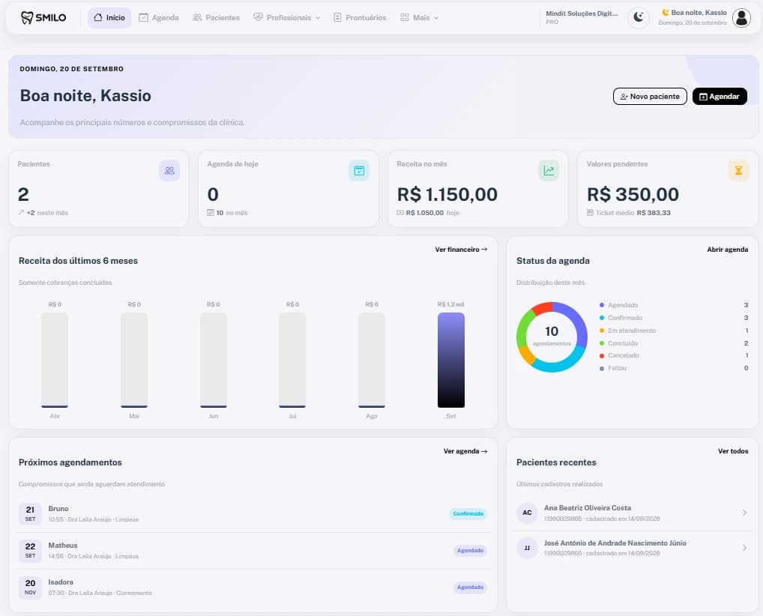This screenshot has height=616, width=763.
Task: Click the Agenda de hoje calendar icon
Action: pyautogui.click(x=359, y=171)
